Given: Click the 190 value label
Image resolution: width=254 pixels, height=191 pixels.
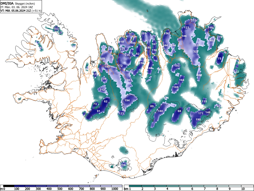Looking at the screenshot, I should tap(198, 119).
